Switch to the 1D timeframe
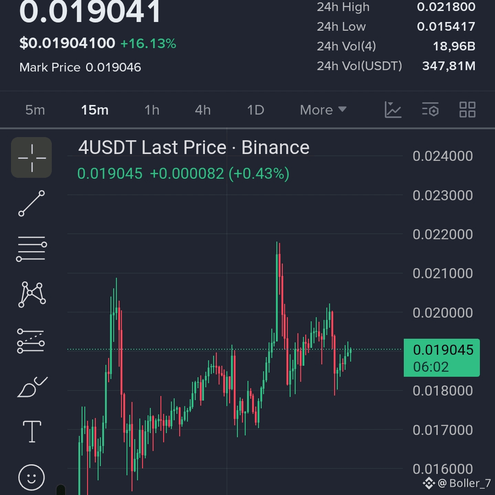Viewport: 495px width, 495px height. [x=255, y=110]
